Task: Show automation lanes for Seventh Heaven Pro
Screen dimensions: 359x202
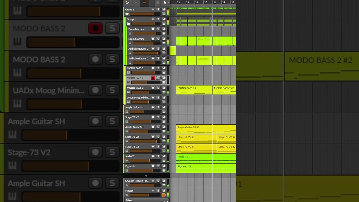Action: coord(164,185)
